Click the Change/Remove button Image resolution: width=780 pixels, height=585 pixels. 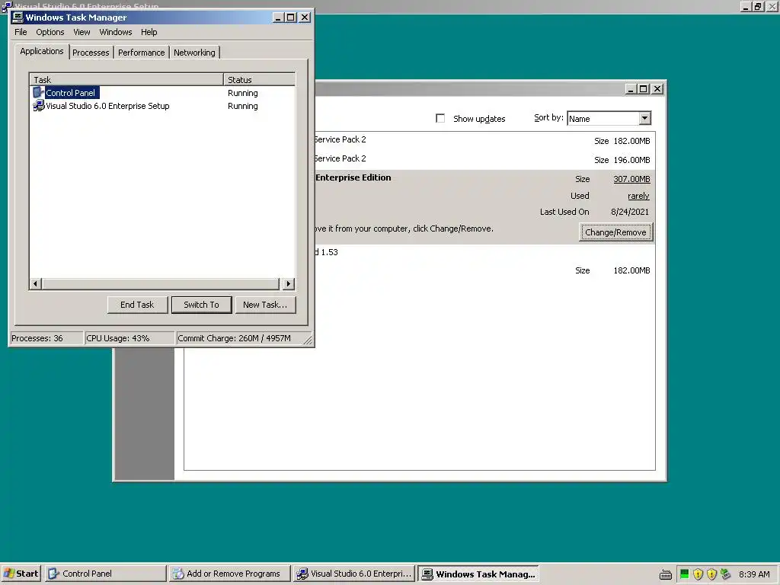tap(615, 232)
